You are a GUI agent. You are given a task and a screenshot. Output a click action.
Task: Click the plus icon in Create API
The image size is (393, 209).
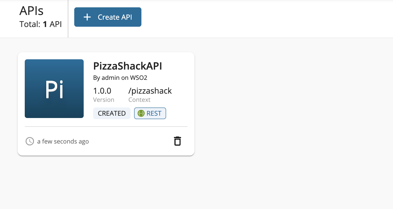87,17
